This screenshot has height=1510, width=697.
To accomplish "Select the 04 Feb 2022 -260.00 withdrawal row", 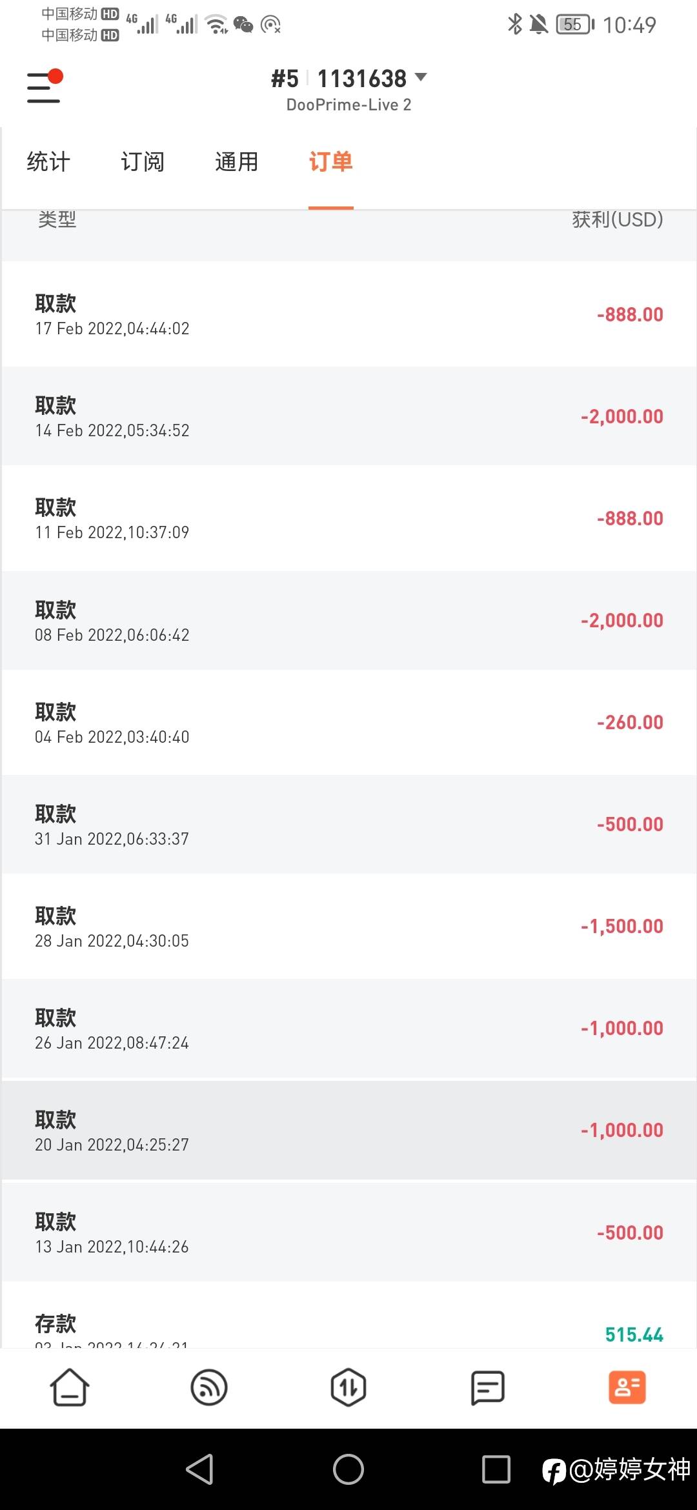I will (348, 722).
